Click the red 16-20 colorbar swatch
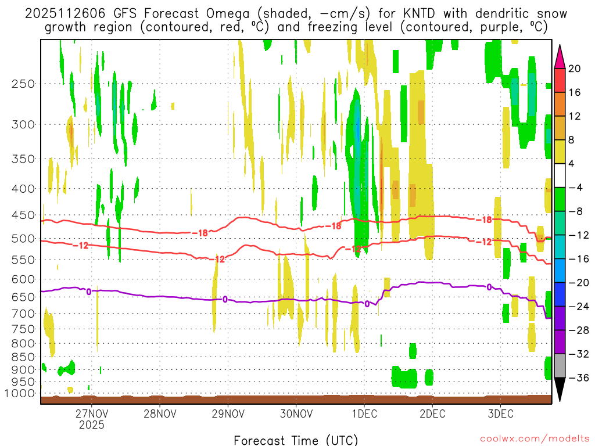 click(x=560, y=80)
